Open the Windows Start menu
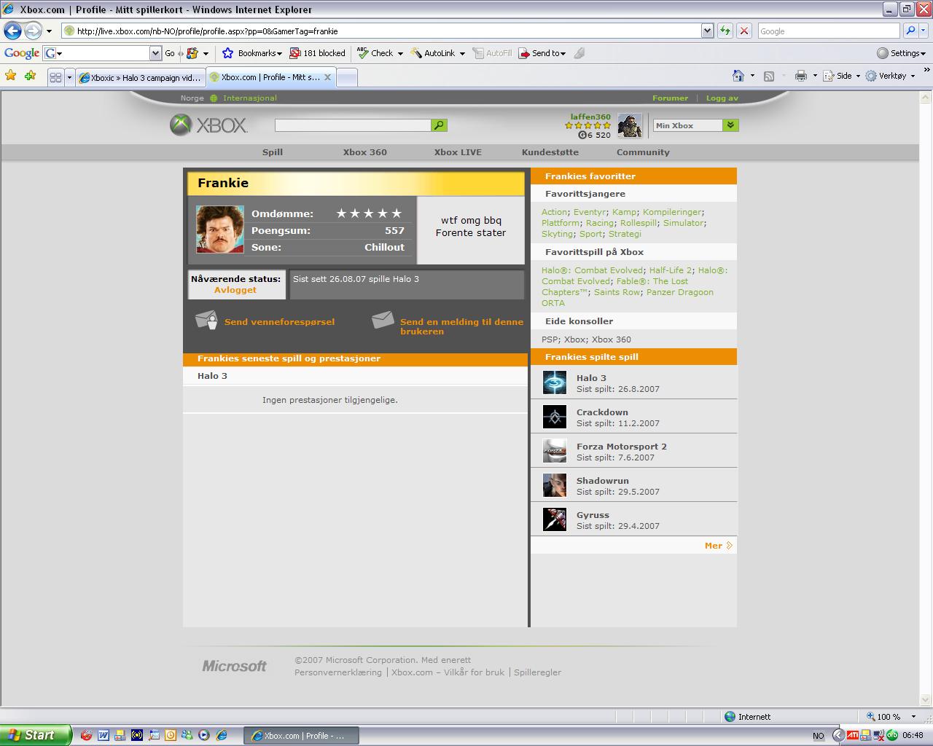This screenshot has width=933, height=746. pos(36,735)
